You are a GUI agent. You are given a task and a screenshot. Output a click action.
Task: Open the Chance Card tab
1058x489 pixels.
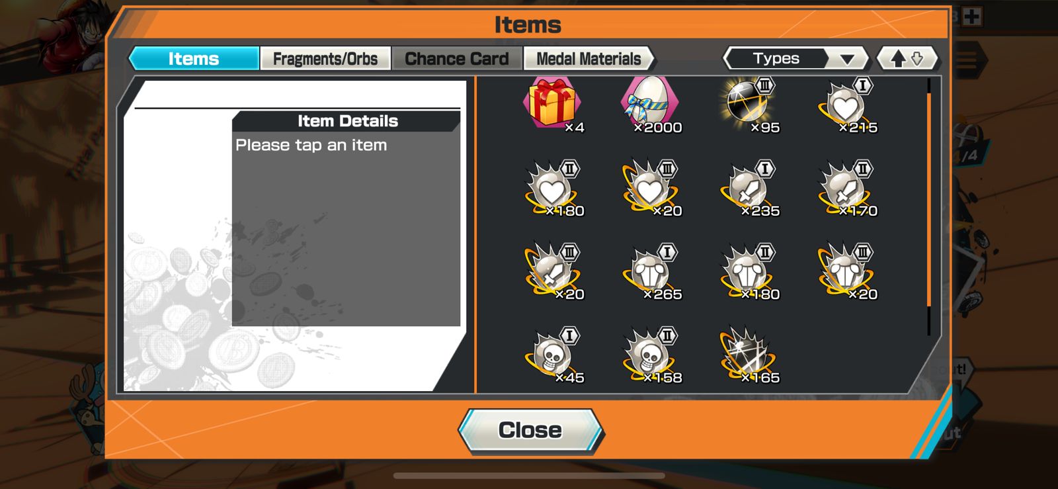click(456, 58)
